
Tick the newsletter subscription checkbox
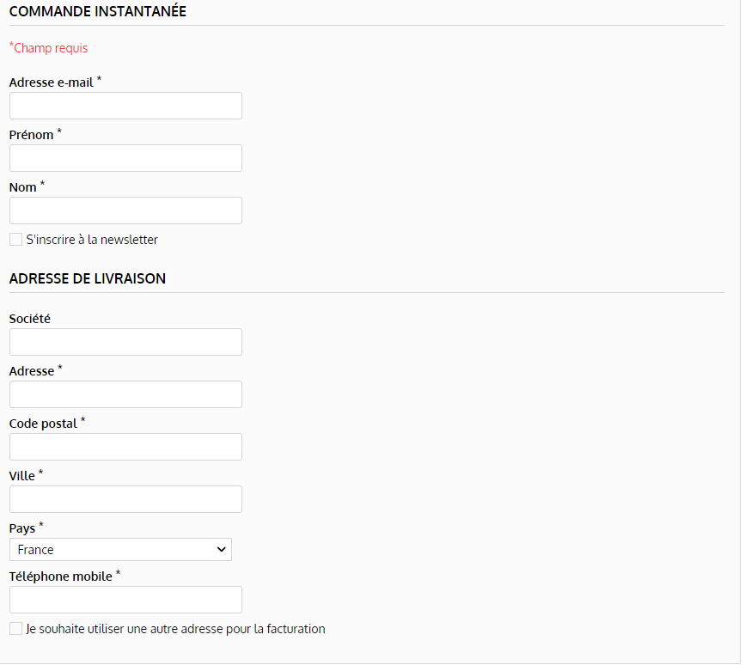tap(15, 240)
